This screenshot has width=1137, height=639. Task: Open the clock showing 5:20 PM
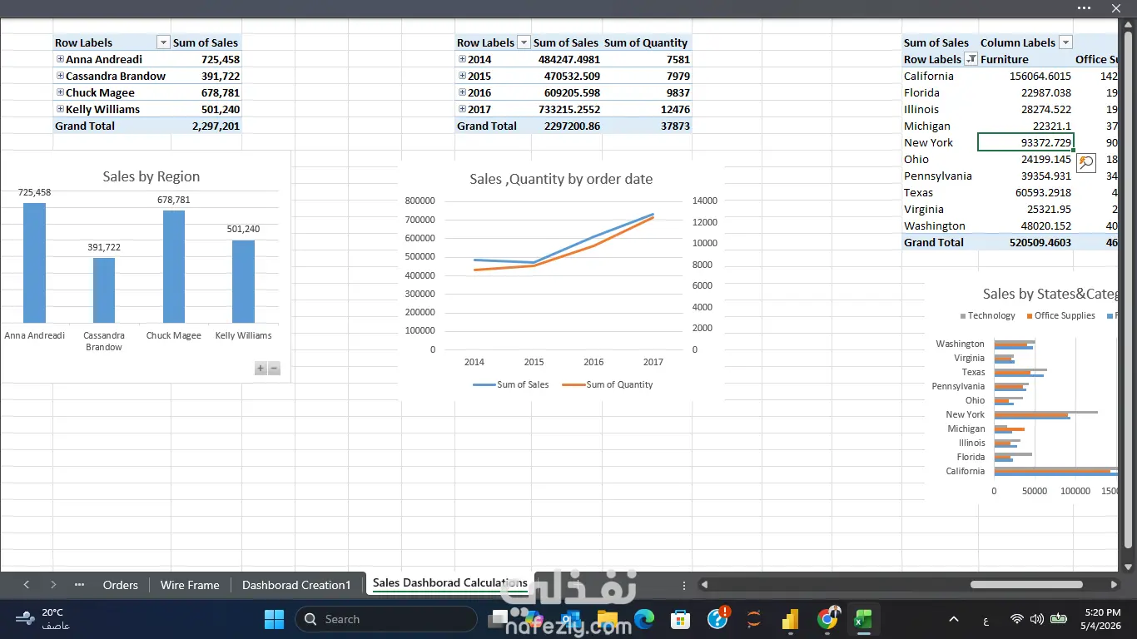click(x=1100, y=618)
